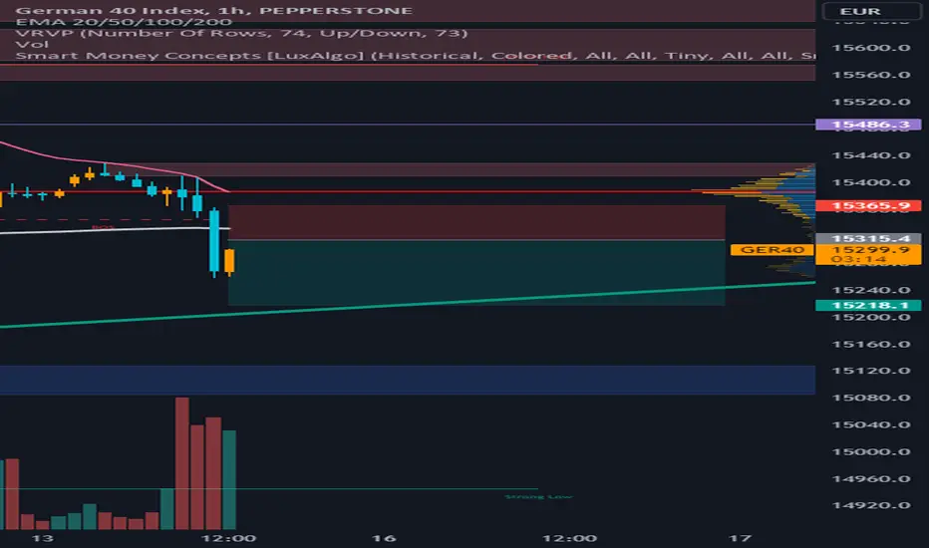Click the 15600.0 price scale label

pyautogui.click(x=871, y=48)
